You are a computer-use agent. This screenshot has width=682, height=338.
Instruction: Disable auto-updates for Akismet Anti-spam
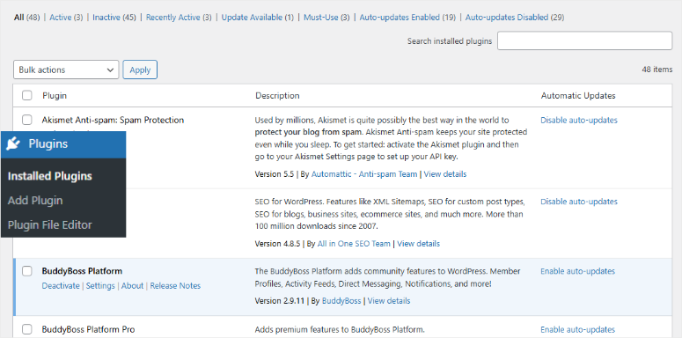(579, 120)
